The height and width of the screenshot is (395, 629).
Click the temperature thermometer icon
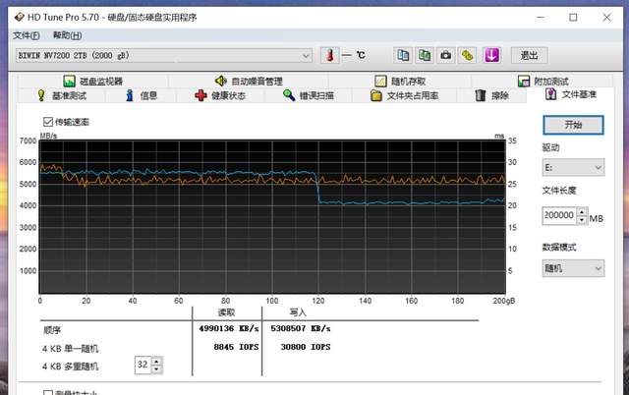pos(330,55)
